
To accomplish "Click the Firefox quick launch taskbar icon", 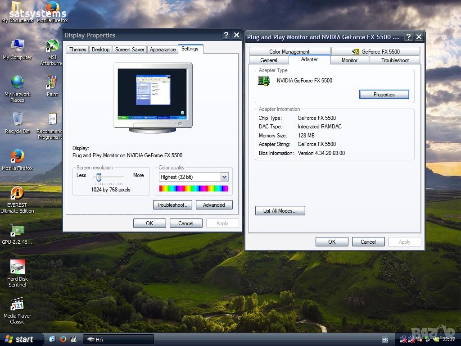I will 63,339.
